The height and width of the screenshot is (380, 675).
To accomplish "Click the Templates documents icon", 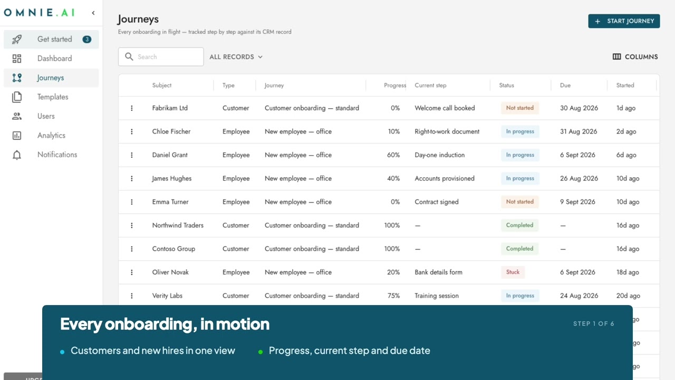I will pos(17,97).
